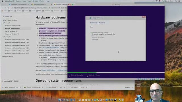Open What's new in Windows 11 item
Screen dimensions: 182x102
pyautogui.click(x=13, y=26)
